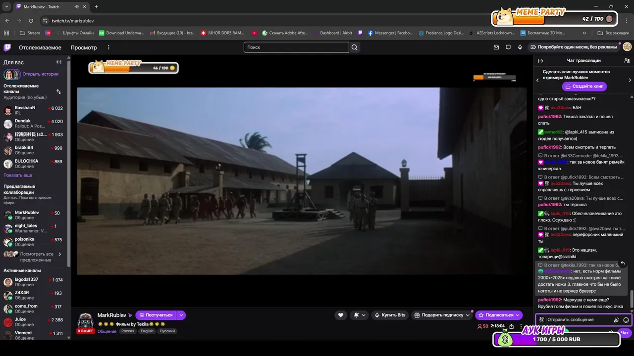Click the Русский tag
Viewport: 634px width, 356px height.
167,331
